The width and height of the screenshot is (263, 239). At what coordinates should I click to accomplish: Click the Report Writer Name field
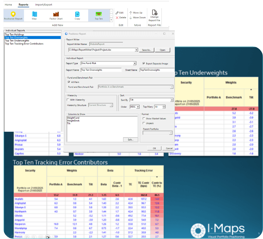(x=106, y=44)
